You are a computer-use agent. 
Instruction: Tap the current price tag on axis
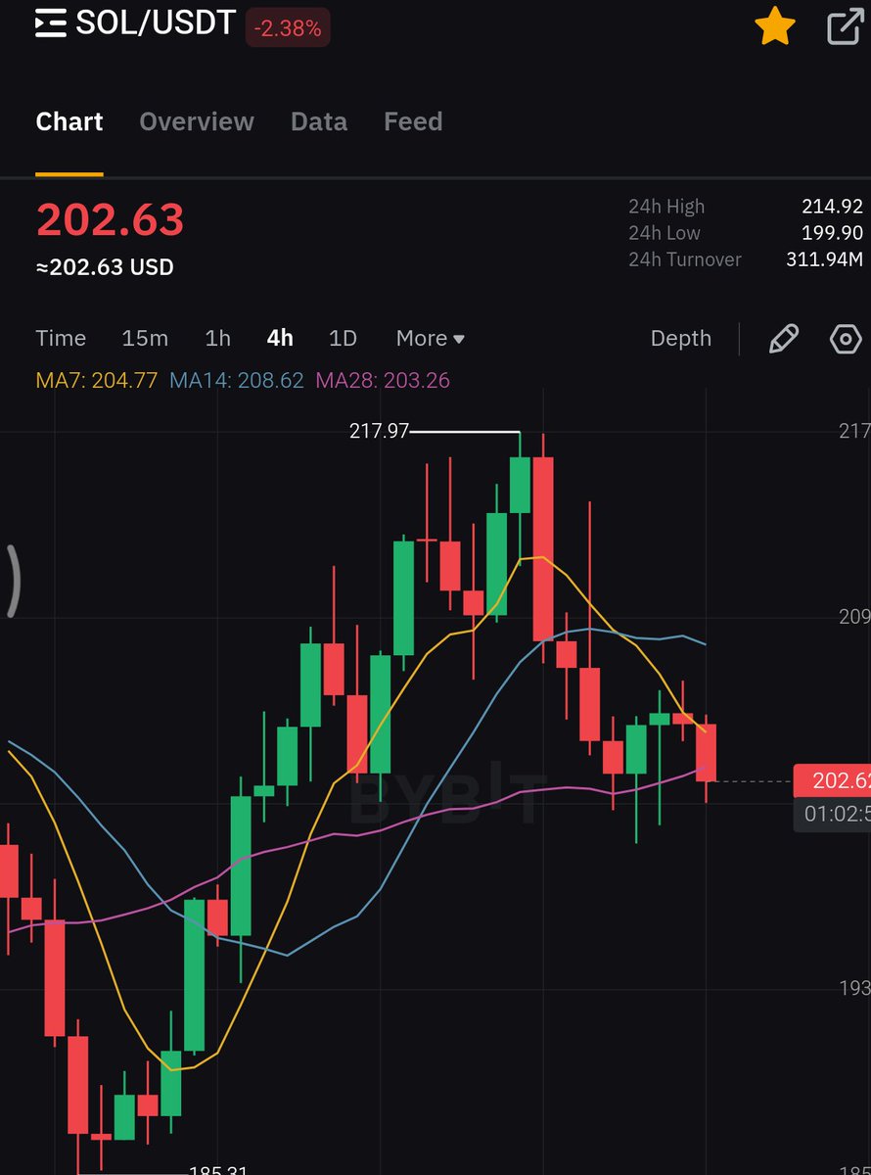pyautogui.click(x=832, y=781)
